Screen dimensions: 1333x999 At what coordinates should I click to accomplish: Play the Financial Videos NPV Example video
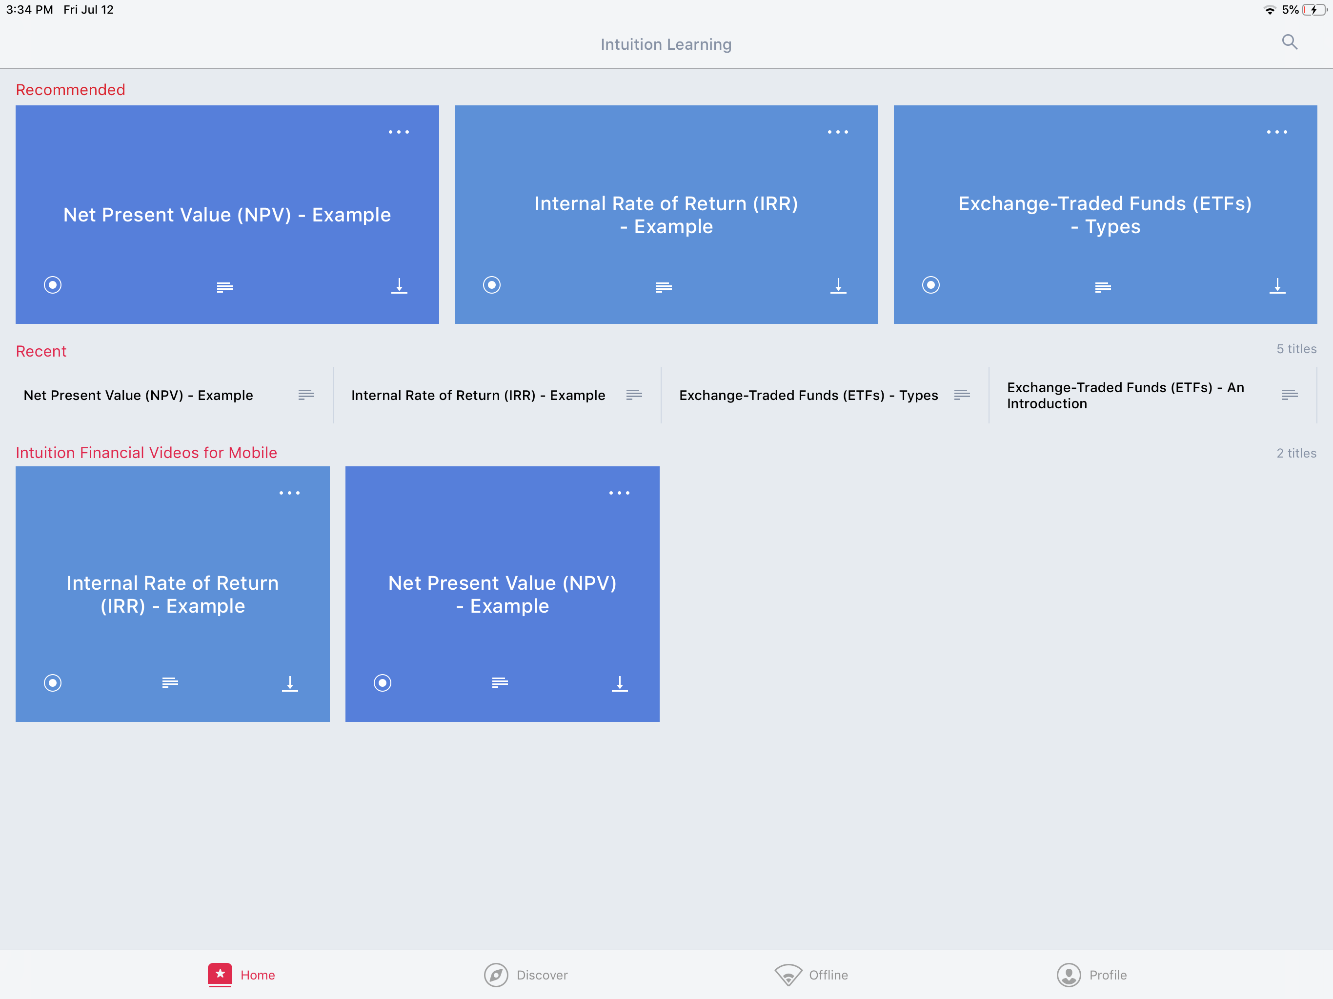click(383, 683)
